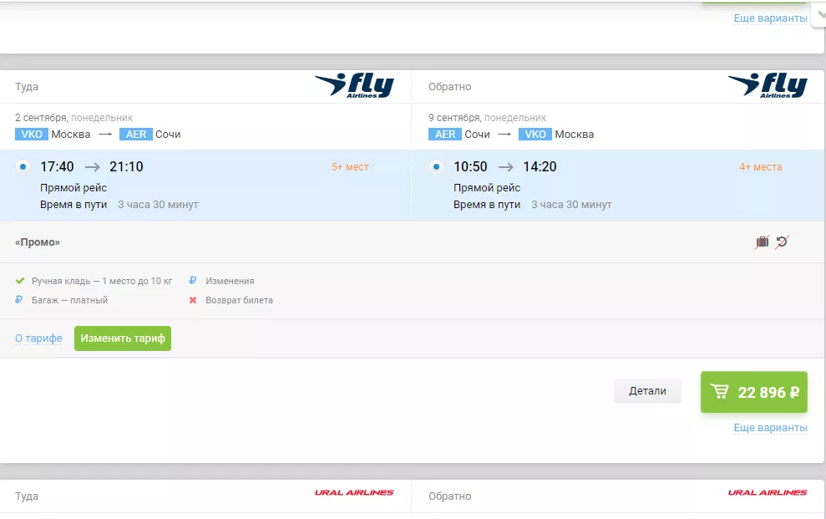
Task: Click Ural Airlines logo in the outbound column
Action: (x=354, y=493)
